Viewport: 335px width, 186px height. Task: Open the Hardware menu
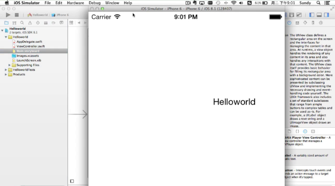point(75,3)
